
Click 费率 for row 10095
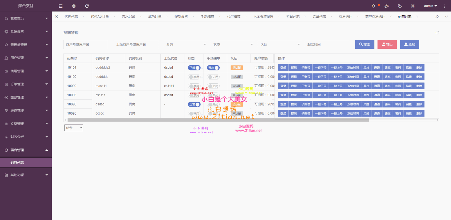[x=387, y=113]
